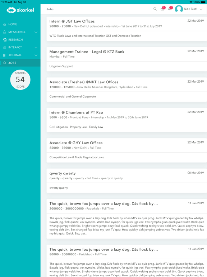Open the notifications bell icon
This screenshot has width=207, height=277.
169,9
